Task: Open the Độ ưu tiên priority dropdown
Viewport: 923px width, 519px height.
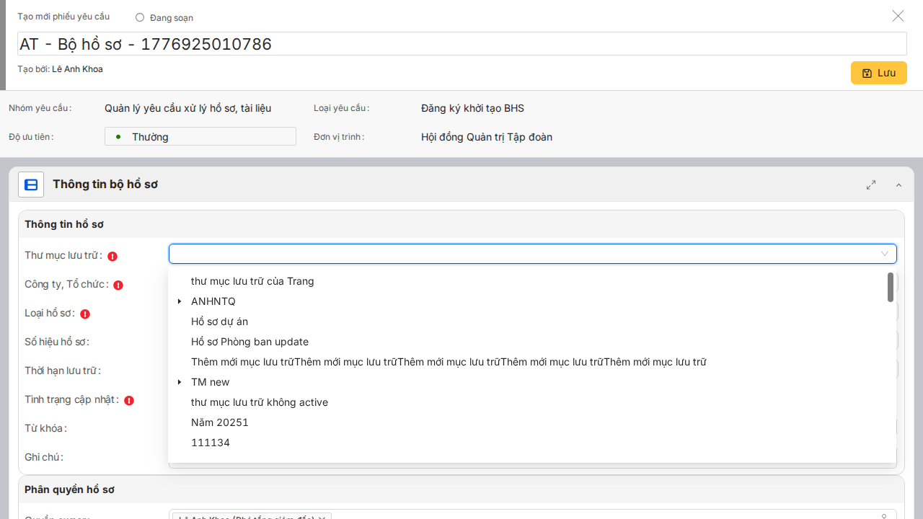Action: [200, 136]
